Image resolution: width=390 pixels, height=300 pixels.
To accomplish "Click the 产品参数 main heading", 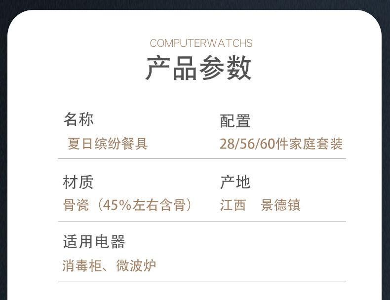I will click(x=198, y=69).
